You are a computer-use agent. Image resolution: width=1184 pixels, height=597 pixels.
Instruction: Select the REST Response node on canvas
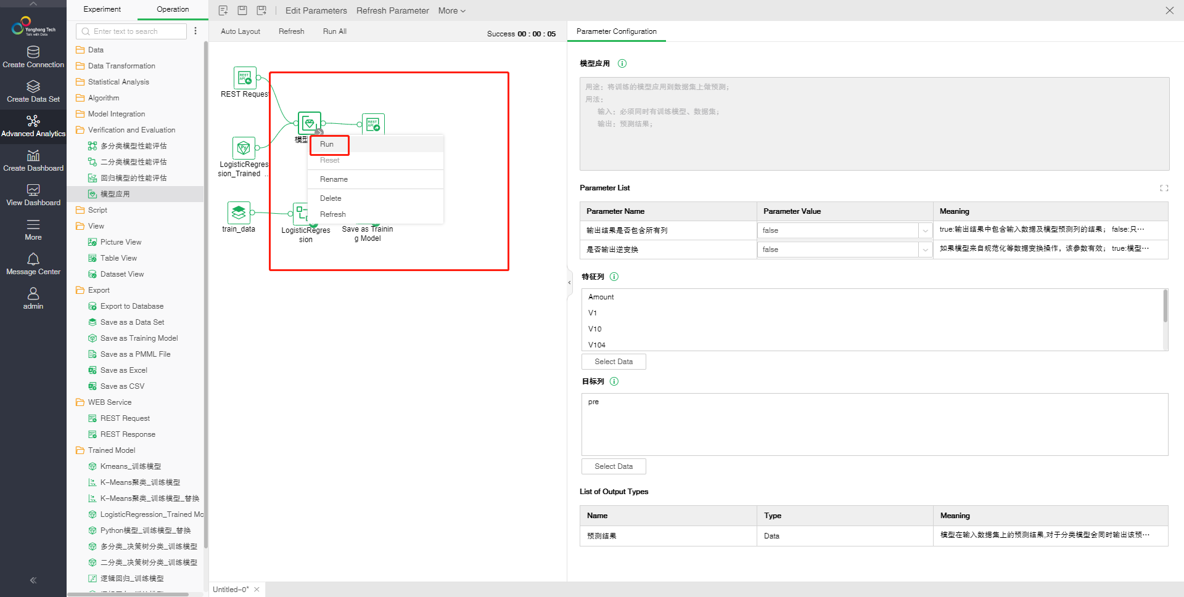click(x=373, y=124)
